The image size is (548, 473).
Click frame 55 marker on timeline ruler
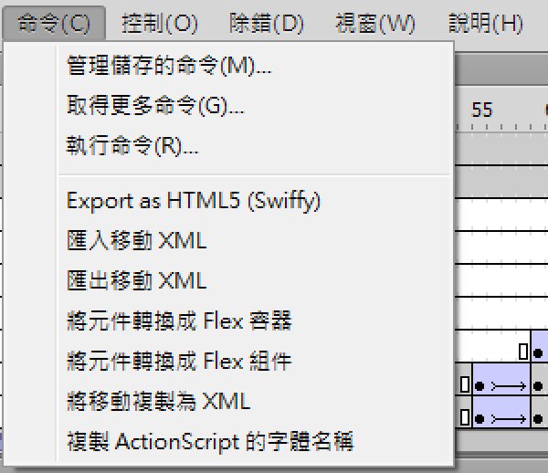coord(481,110)
